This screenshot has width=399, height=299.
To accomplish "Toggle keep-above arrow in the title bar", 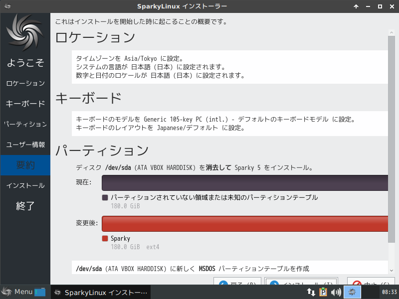I will [x=356, y=6].
